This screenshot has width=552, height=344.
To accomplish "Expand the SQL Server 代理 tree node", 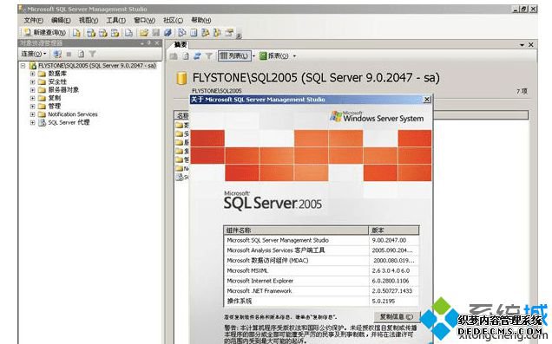I will click(x=32, y=123).
